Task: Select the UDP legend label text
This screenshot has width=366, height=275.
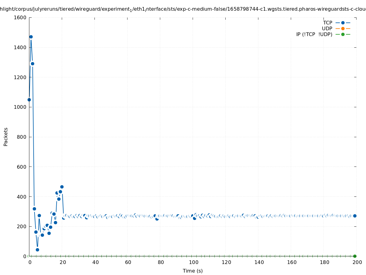Action: (327, 28)
